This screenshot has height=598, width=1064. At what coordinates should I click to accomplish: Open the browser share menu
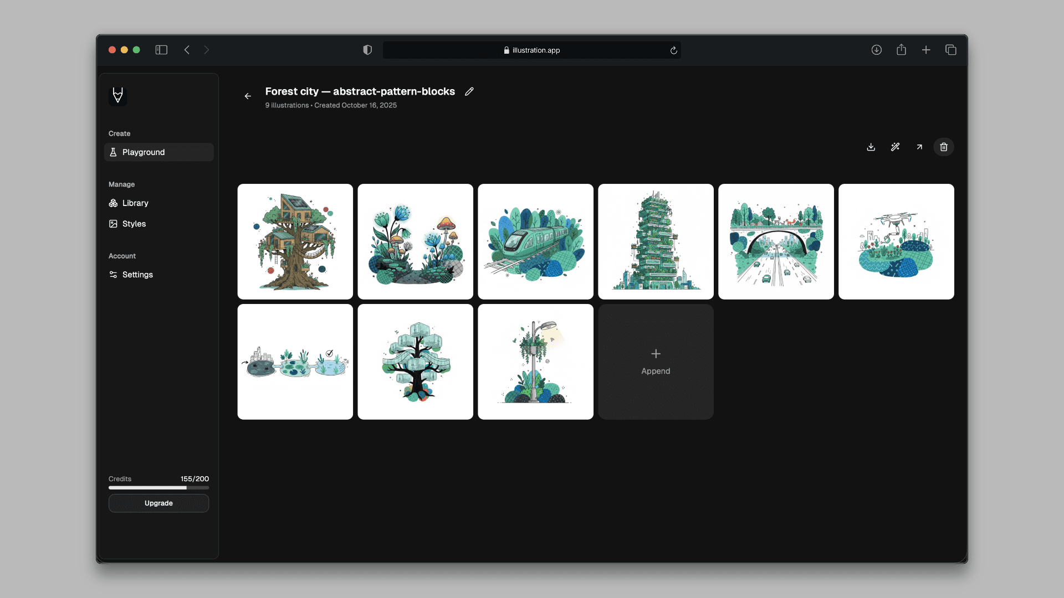901,50
